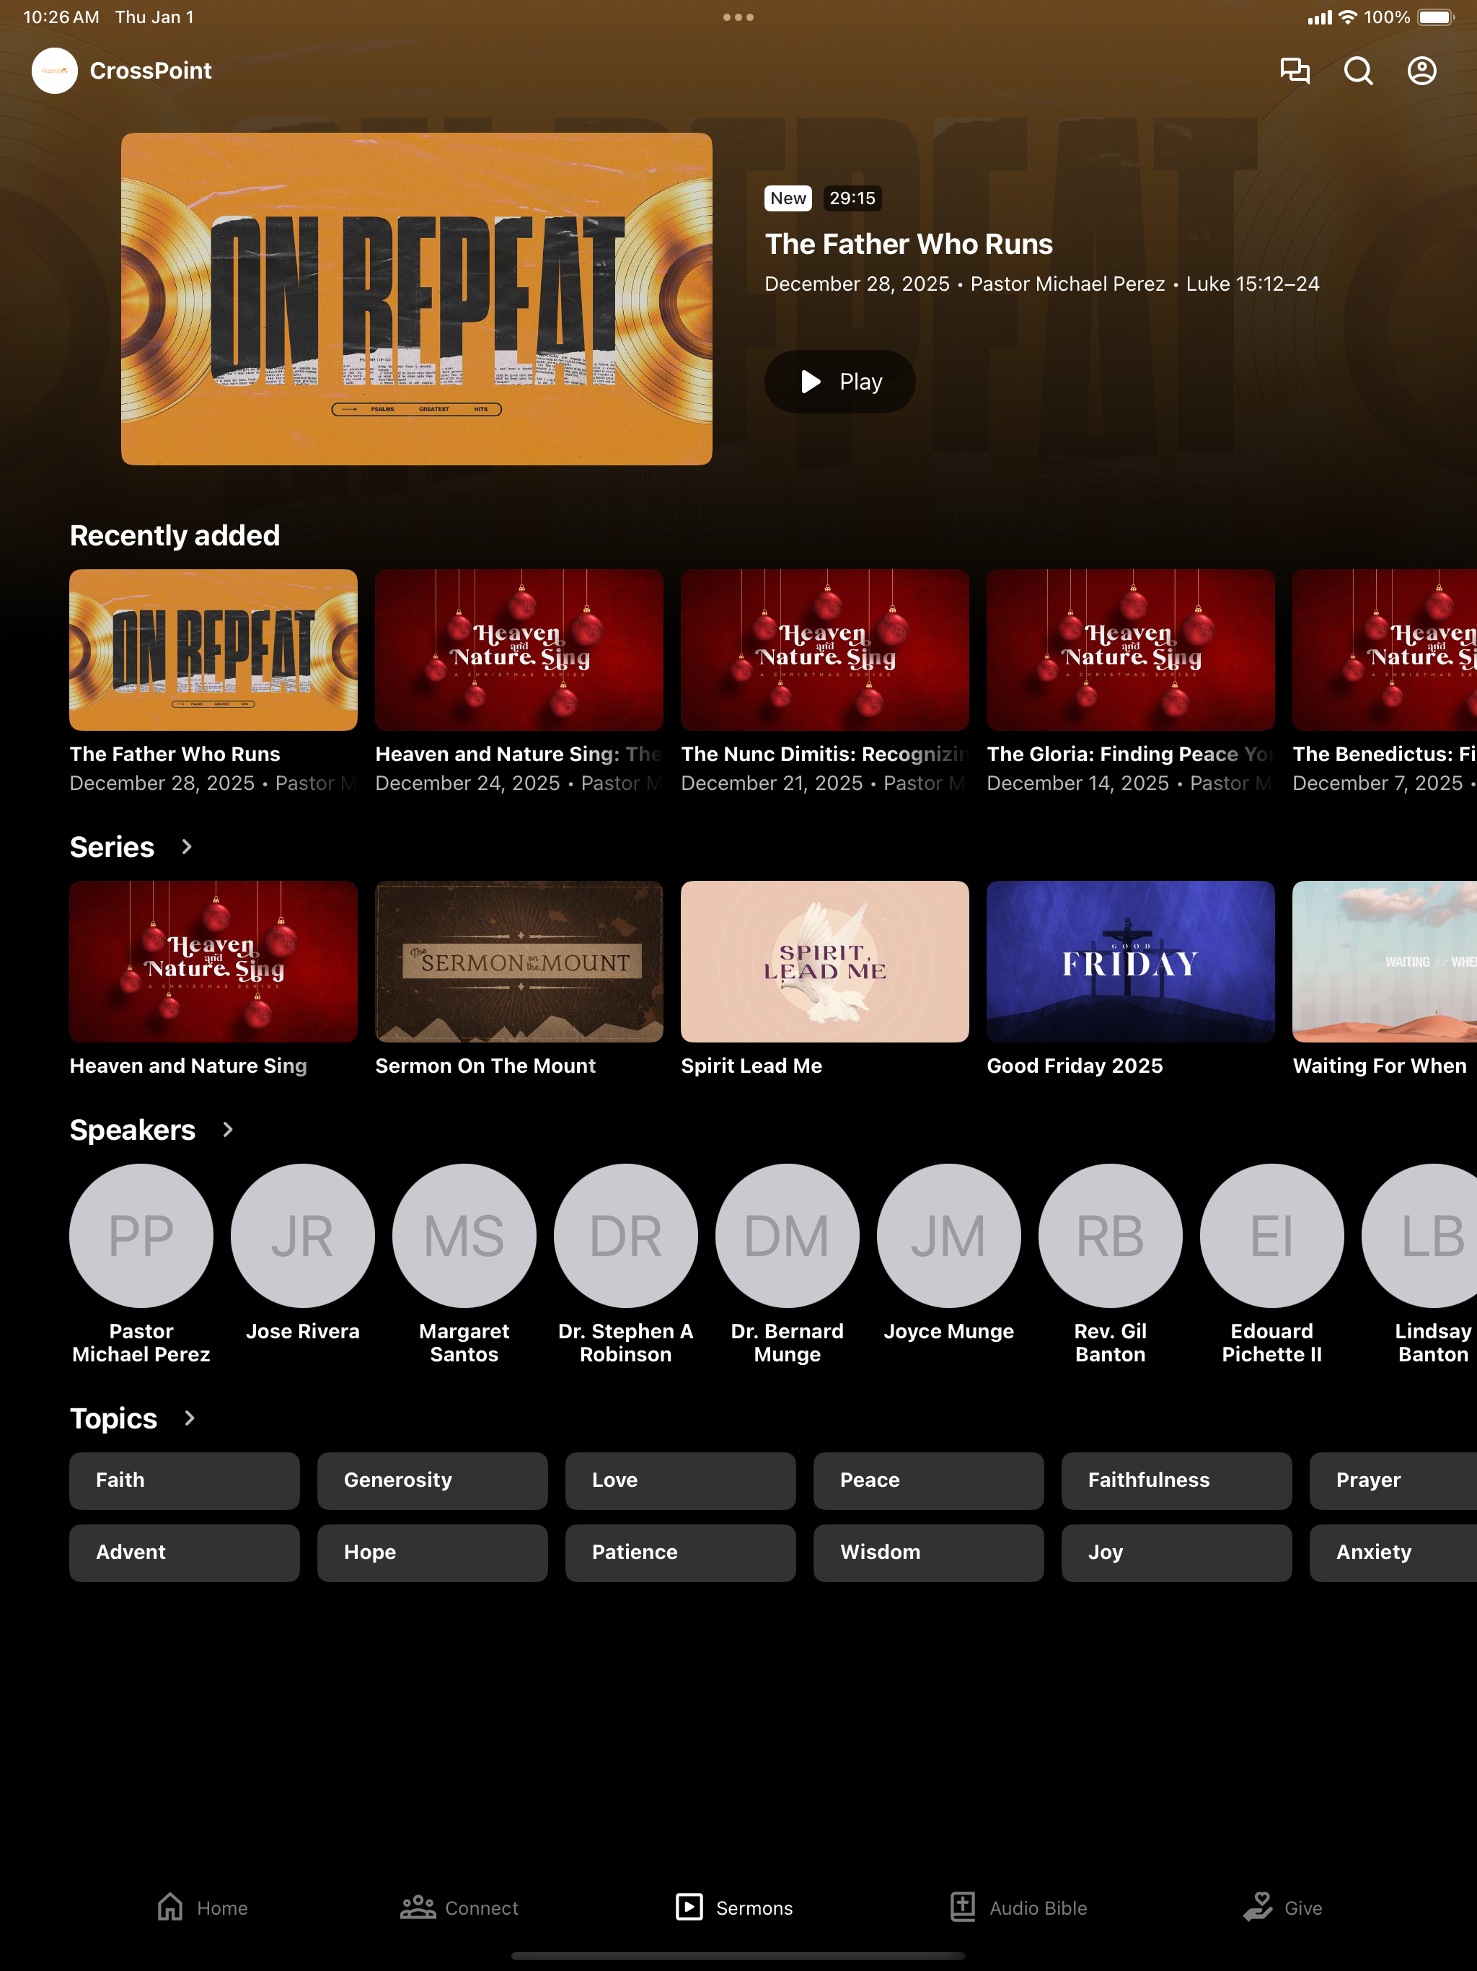Expand the Topics section chevron
The width and height of the screenshot is (1477, 1971).
tap(189, 1418)
